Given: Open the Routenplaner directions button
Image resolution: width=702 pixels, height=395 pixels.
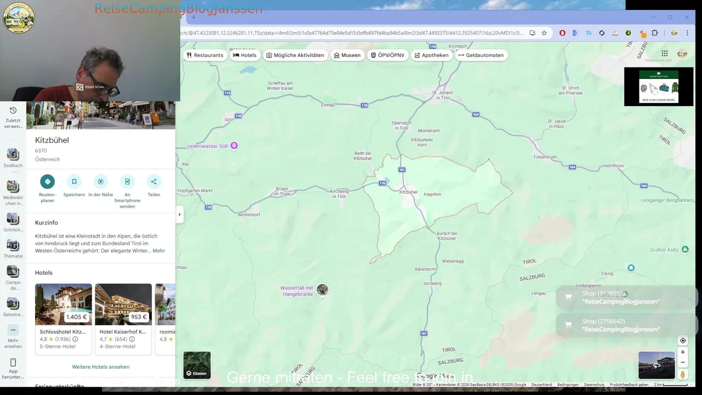Looking at the screenshot, I should click(x=47, y=182).
